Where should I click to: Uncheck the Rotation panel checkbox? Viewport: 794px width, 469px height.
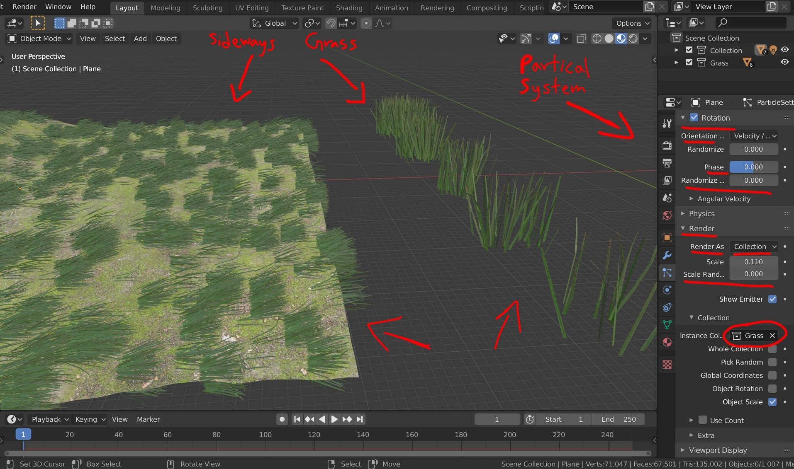pos(694,118)
